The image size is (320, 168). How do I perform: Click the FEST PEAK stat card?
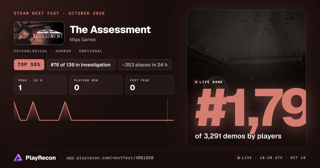pos(150,85)
